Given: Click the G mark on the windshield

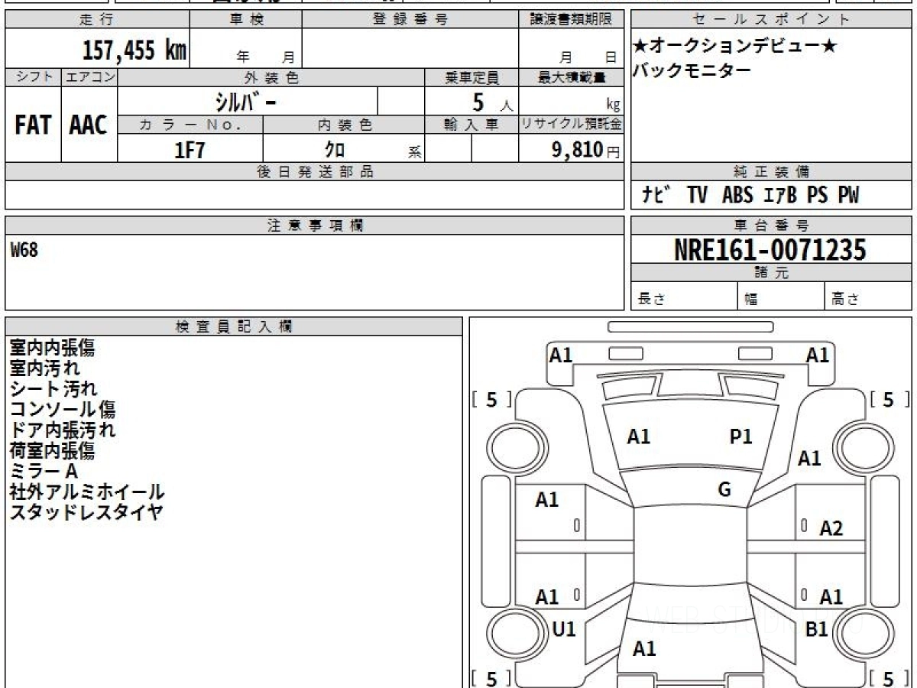Looking at the screenshot, I should 724,490.
